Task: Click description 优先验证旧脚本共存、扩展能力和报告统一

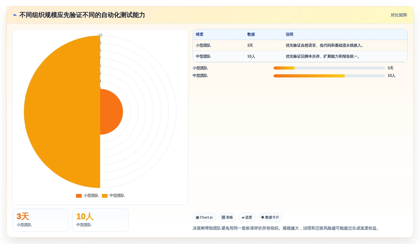Action: click(x=323, y=56)
